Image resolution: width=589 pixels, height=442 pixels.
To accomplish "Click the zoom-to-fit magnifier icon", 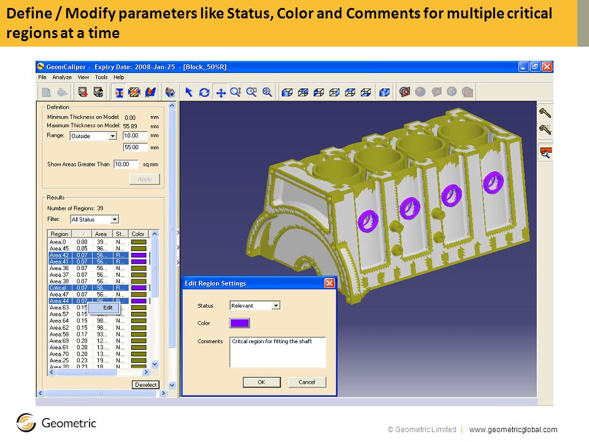I will coord(267,91).
